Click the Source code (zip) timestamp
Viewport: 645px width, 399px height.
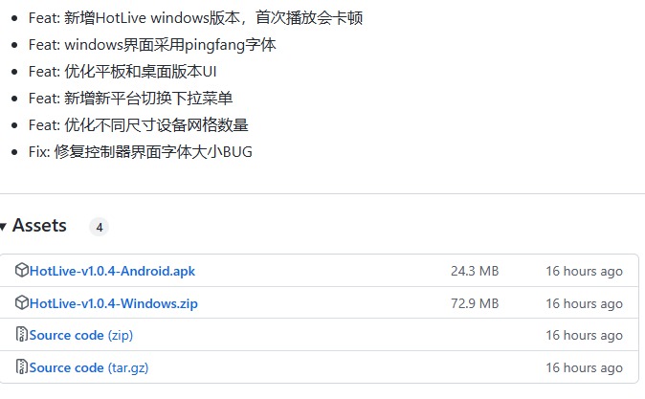point(584,335)
